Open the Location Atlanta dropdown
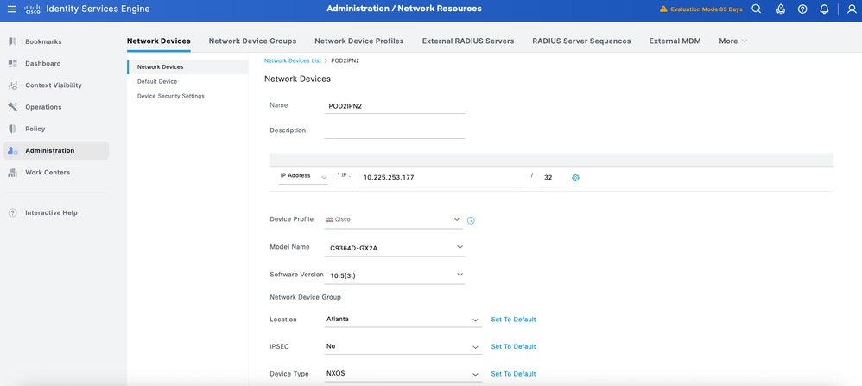The height and width of the screenshot is (386, 862). 403,319
